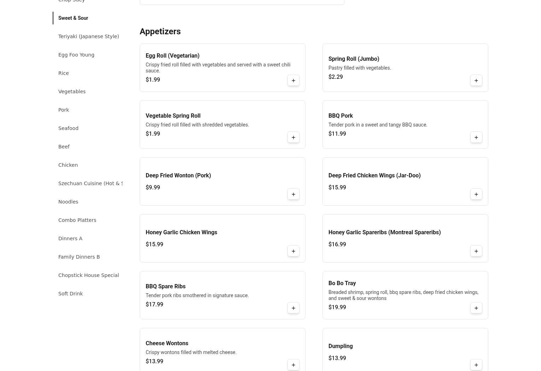Image resolution: width=541 pixels, height=371 pixels.
Task: Select Soft Drink in the sidebar
Action: tap(70, 294)
